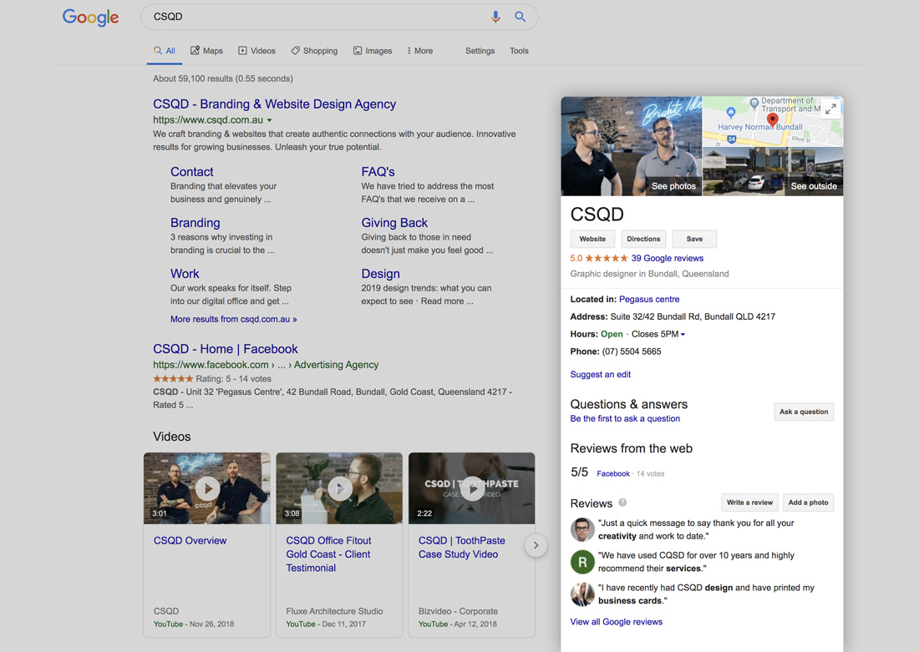Select the All results tab
The width and height of the screenshot is (919, 652).
[x=164, y=51]
